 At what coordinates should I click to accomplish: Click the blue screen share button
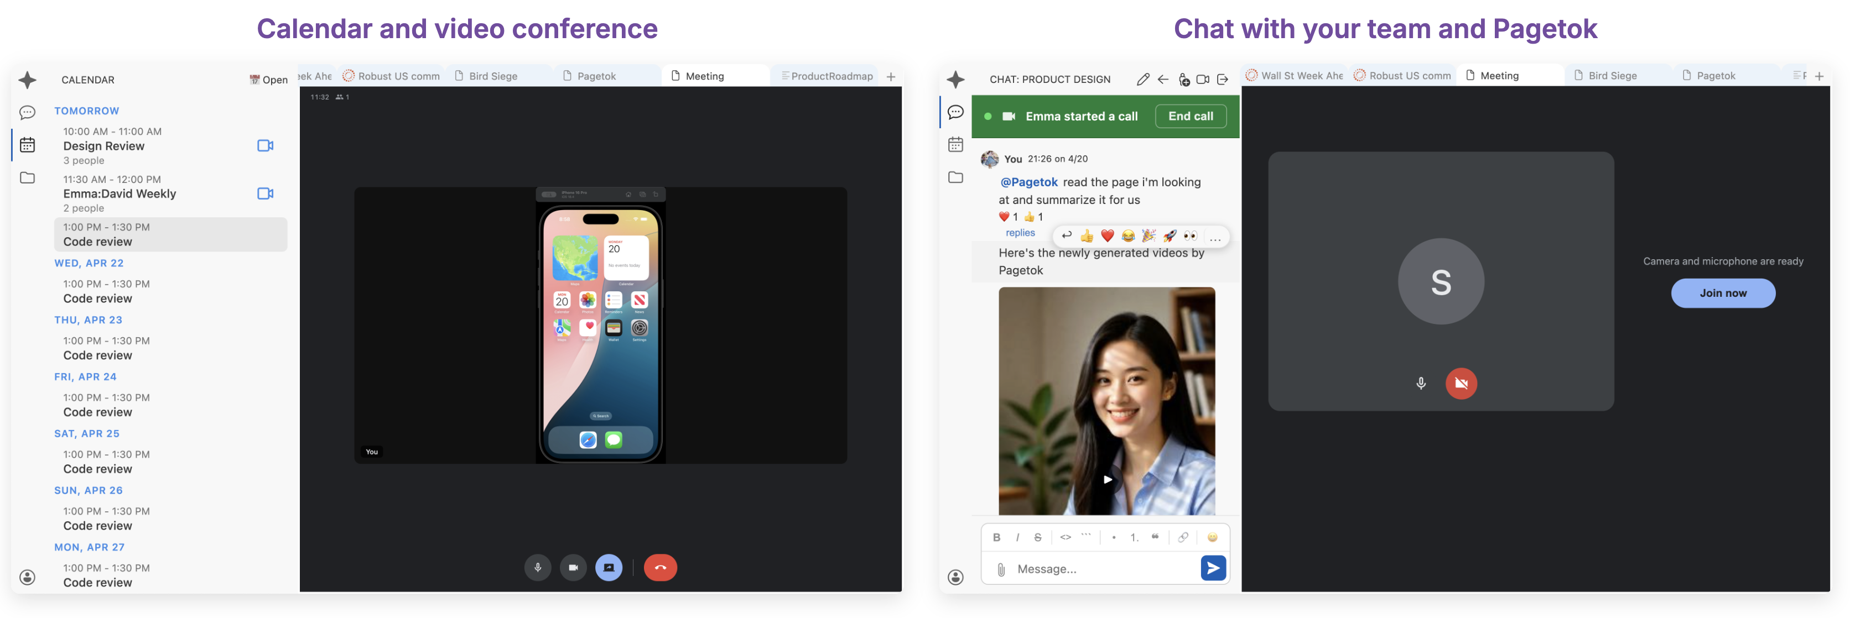pyautogui.click(x=609, y=568)
